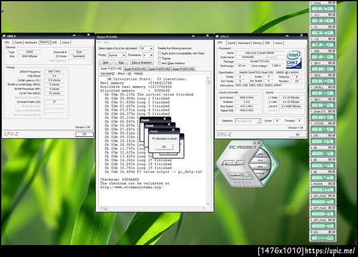Open the About tab in the right CPU-Z window
358x257 pixels.
point(278,43)
